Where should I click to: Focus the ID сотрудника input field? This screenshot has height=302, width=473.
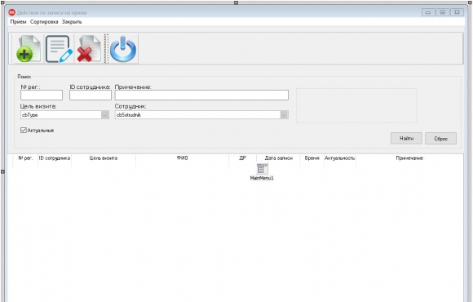91,95
